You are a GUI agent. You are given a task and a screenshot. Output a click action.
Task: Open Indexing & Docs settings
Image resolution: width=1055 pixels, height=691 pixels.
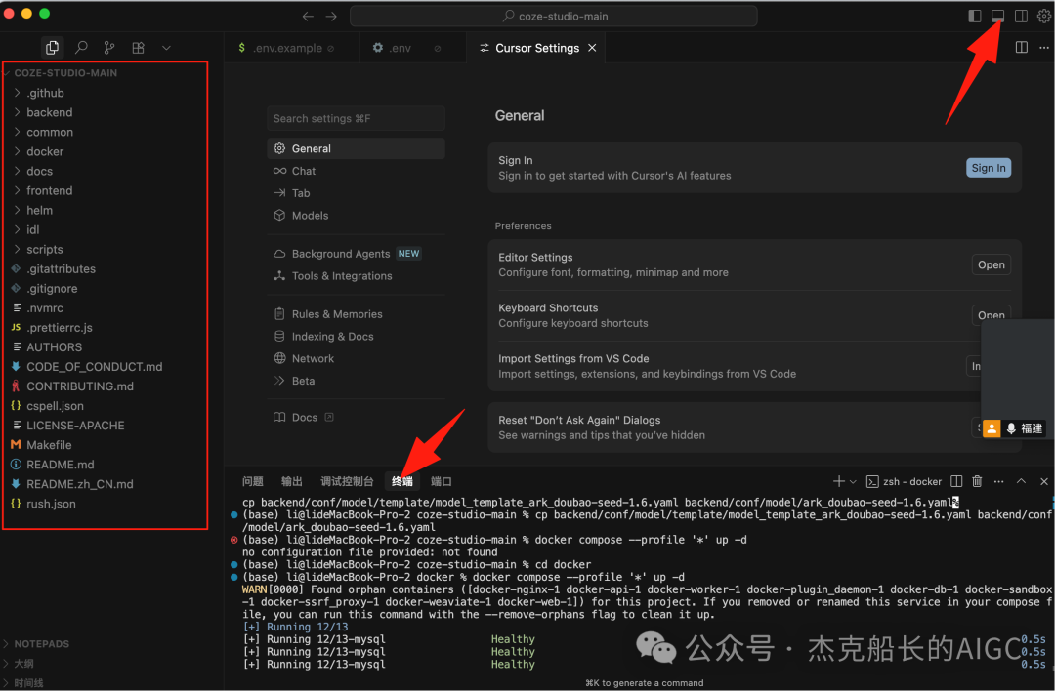tap(356, 336)
